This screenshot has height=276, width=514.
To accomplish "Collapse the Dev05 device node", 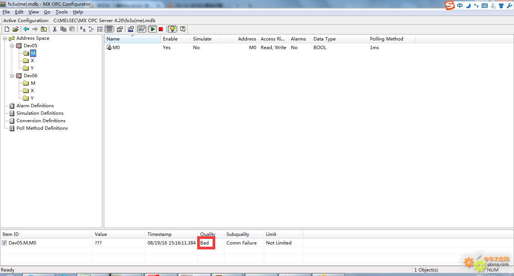I will click(12, 46).
